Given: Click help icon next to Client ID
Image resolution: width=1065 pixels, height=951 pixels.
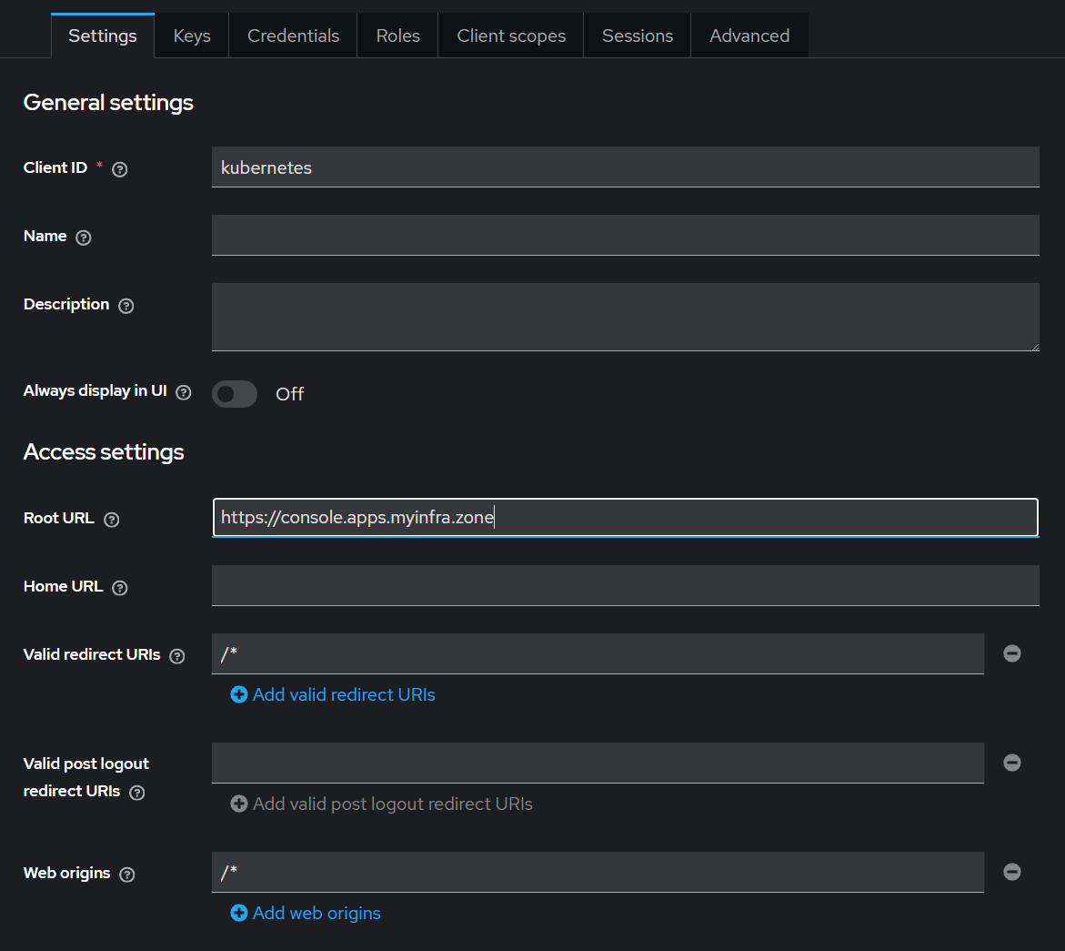Looking at the screenshot, I should (119, 169).
